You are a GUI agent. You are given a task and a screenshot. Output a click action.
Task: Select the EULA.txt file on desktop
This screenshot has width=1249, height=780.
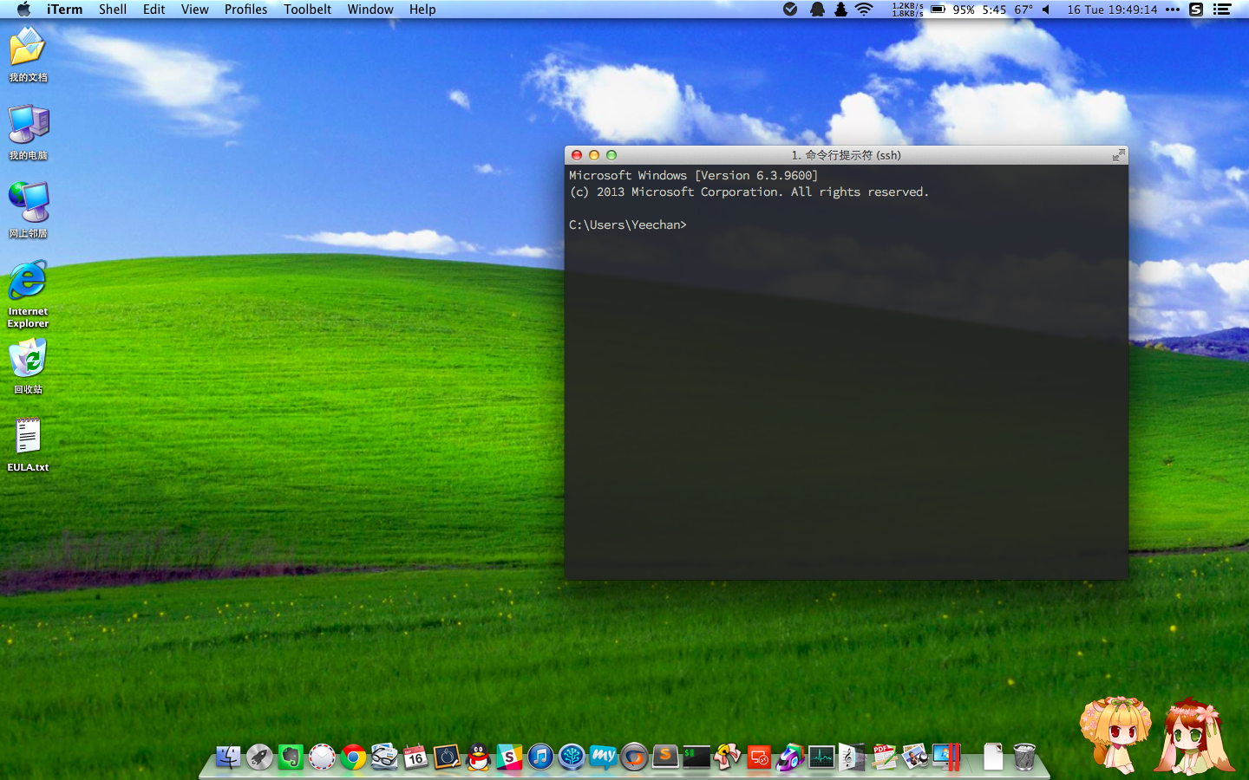click(x=28, y=437)
